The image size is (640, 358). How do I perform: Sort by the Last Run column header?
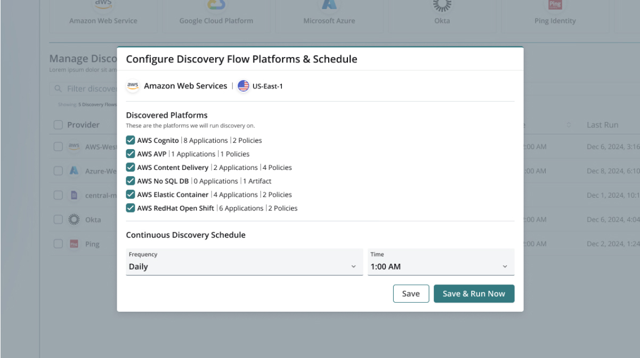tap(602, 125)
